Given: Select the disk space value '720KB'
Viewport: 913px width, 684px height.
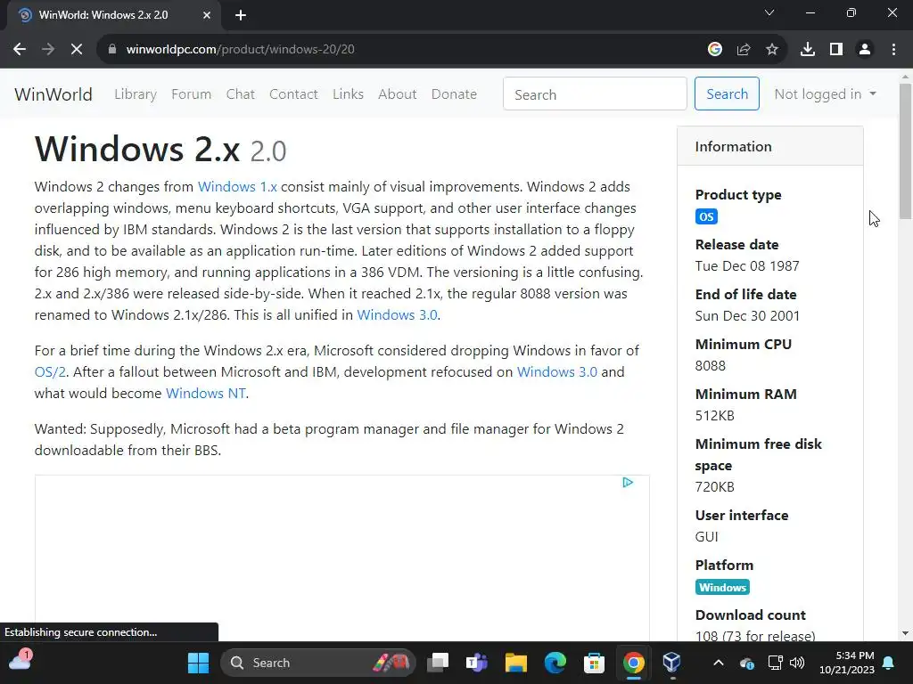Looking at the screenshot, I should (x=714, y=487).
